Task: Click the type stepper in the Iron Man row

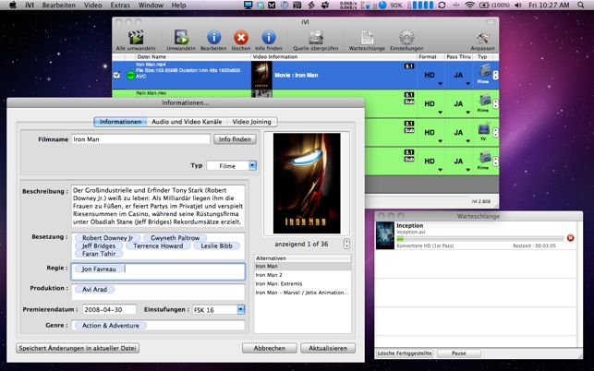Action: [x=495, y=75]
